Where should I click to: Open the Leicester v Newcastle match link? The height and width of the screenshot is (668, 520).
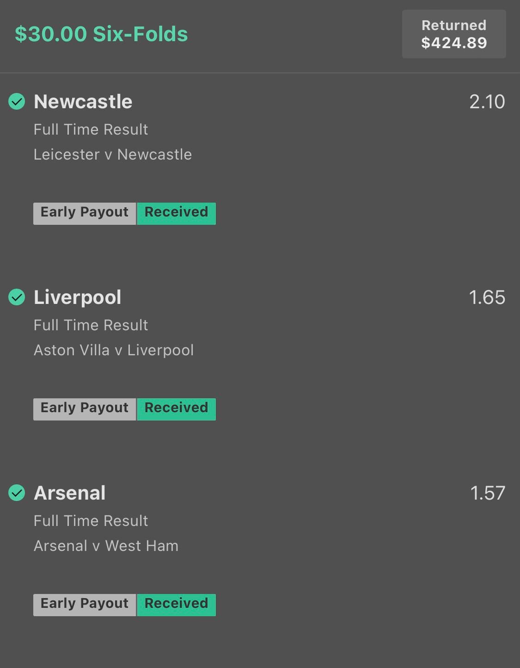click(x=113, y=155)
